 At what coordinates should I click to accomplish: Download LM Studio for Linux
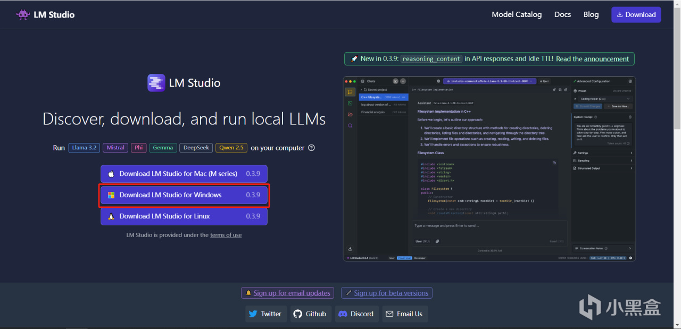tap(184, 216)
